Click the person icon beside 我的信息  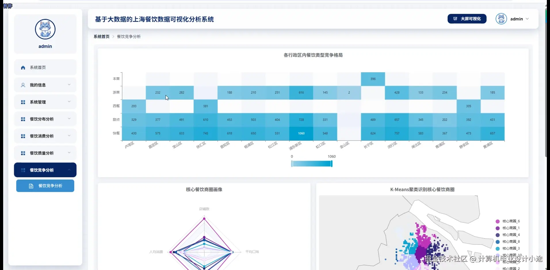[x=23, y=85]
